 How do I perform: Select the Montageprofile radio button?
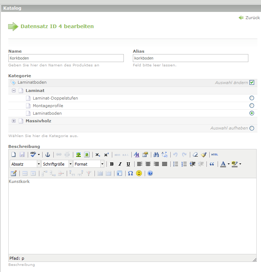(252, 106)
